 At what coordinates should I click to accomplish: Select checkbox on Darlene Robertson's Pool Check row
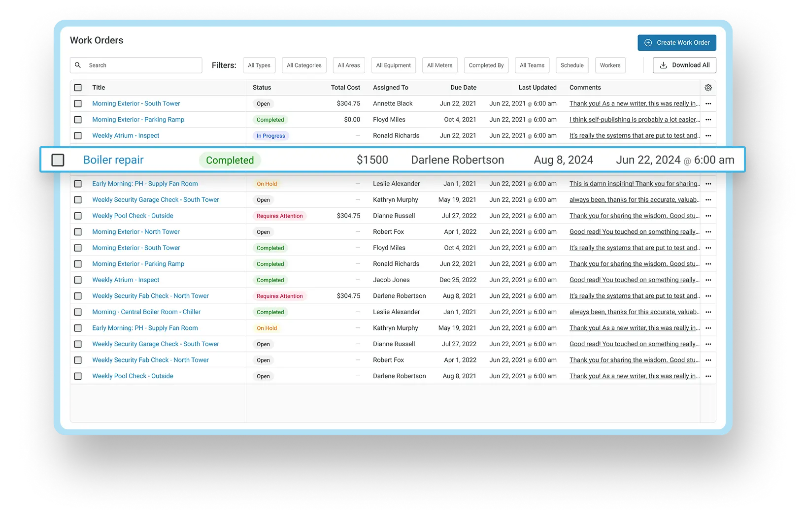(x=78, y=376)
